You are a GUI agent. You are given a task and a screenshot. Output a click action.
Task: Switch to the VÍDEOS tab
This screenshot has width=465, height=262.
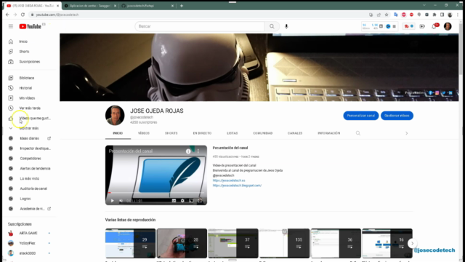pos(144,133)
